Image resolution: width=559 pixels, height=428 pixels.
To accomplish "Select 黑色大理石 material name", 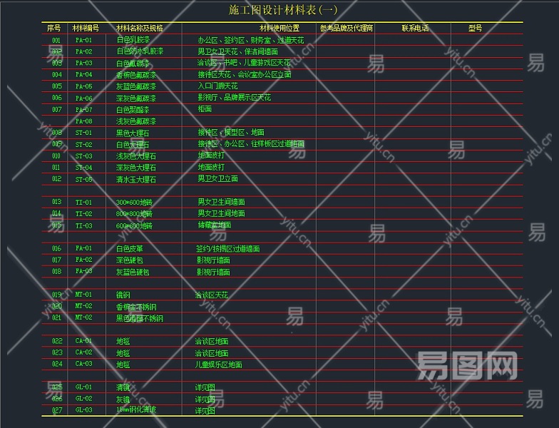I will click(133, 133).
